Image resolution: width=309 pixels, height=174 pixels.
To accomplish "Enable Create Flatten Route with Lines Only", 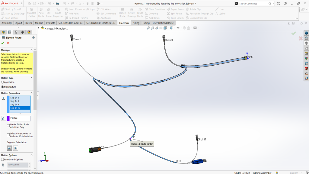I will pyautogui.click(x=8, y=125).
